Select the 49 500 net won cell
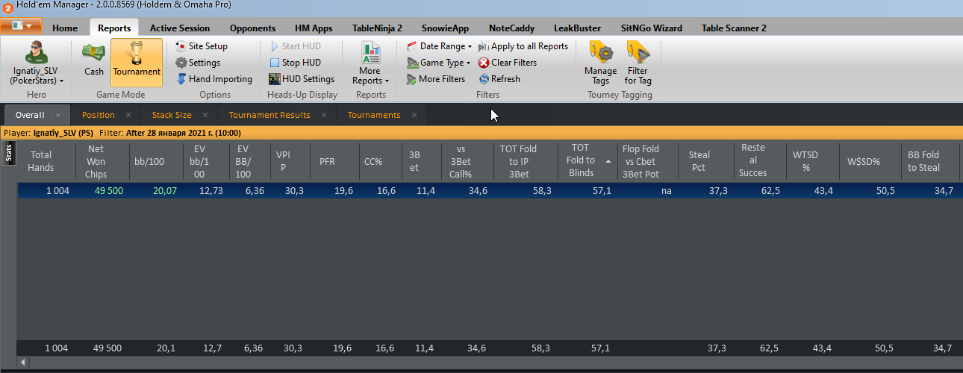 click(x=102, y=191)
